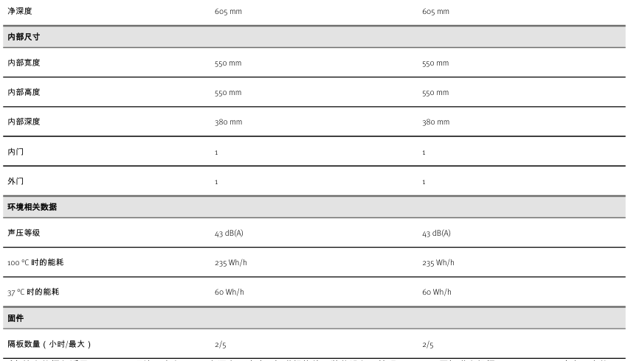
Task: Select the 100 °C 时的能耗 label
Action: 35,262
